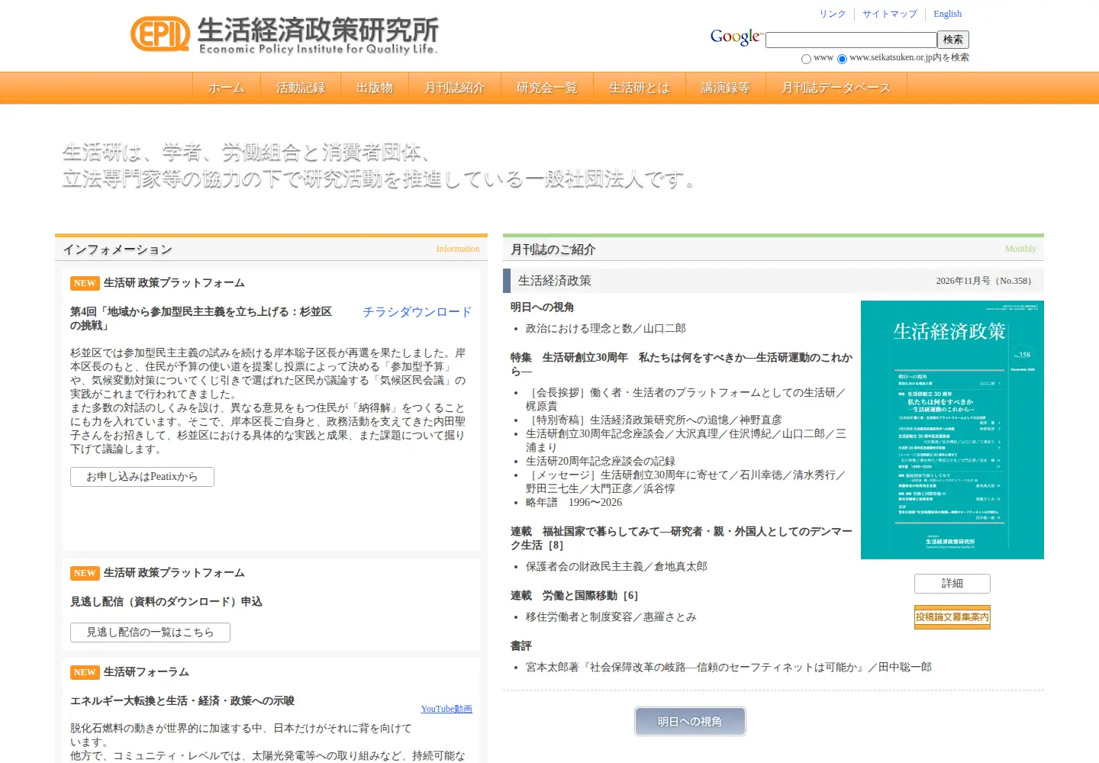Click the お申し込みはPeatixから button
Viewport: 1099px width, 763px height.
[142, 477]
